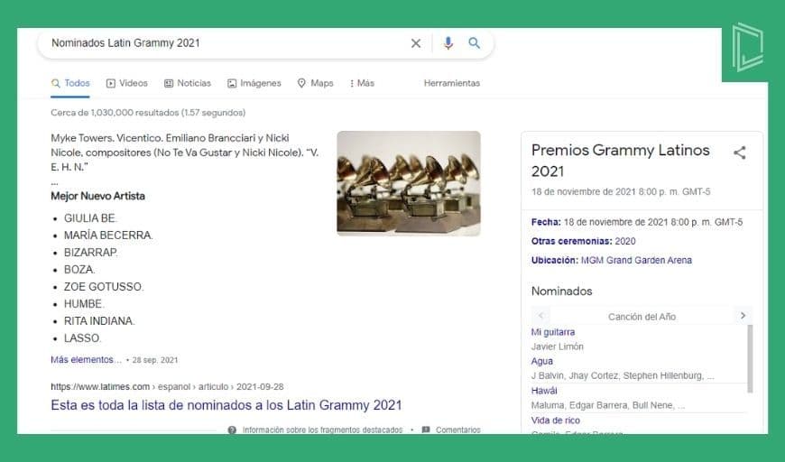Open the LA Times nominees article title
This screenshot has height=462, width=785.
click(226, 405)
